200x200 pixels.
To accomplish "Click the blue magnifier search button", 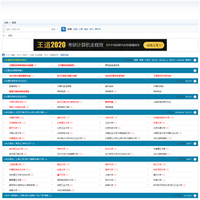I will pyautogui.click(x=63, y=29).
